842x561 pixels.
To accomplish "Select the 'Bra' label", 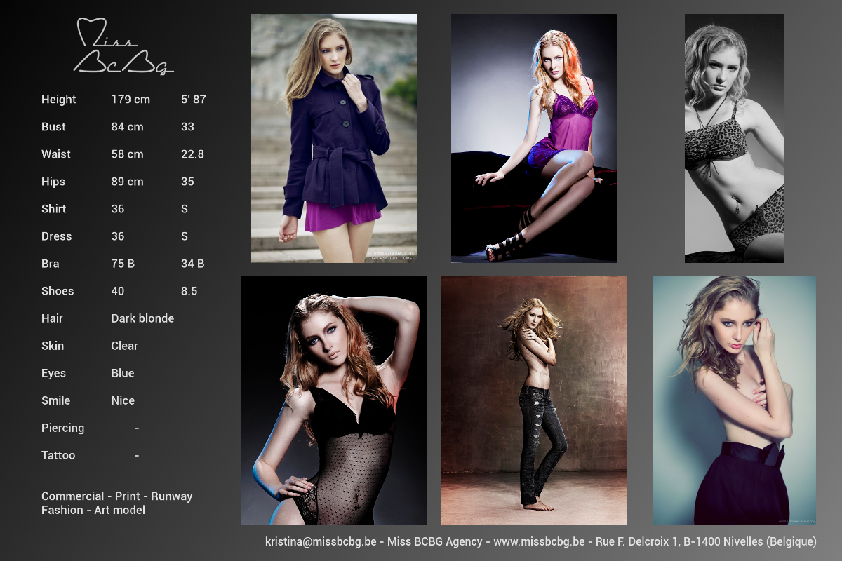I will coord(51,264).
